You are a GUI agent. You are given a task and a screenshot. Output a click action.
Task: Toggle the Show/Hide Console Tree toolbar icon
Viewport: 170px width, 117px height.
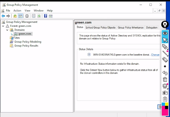pos(20,16)
